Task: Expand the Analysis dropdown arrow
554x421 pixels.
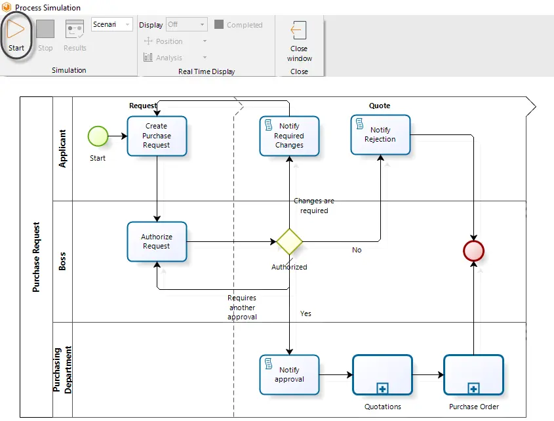Action: pos(205,57)
